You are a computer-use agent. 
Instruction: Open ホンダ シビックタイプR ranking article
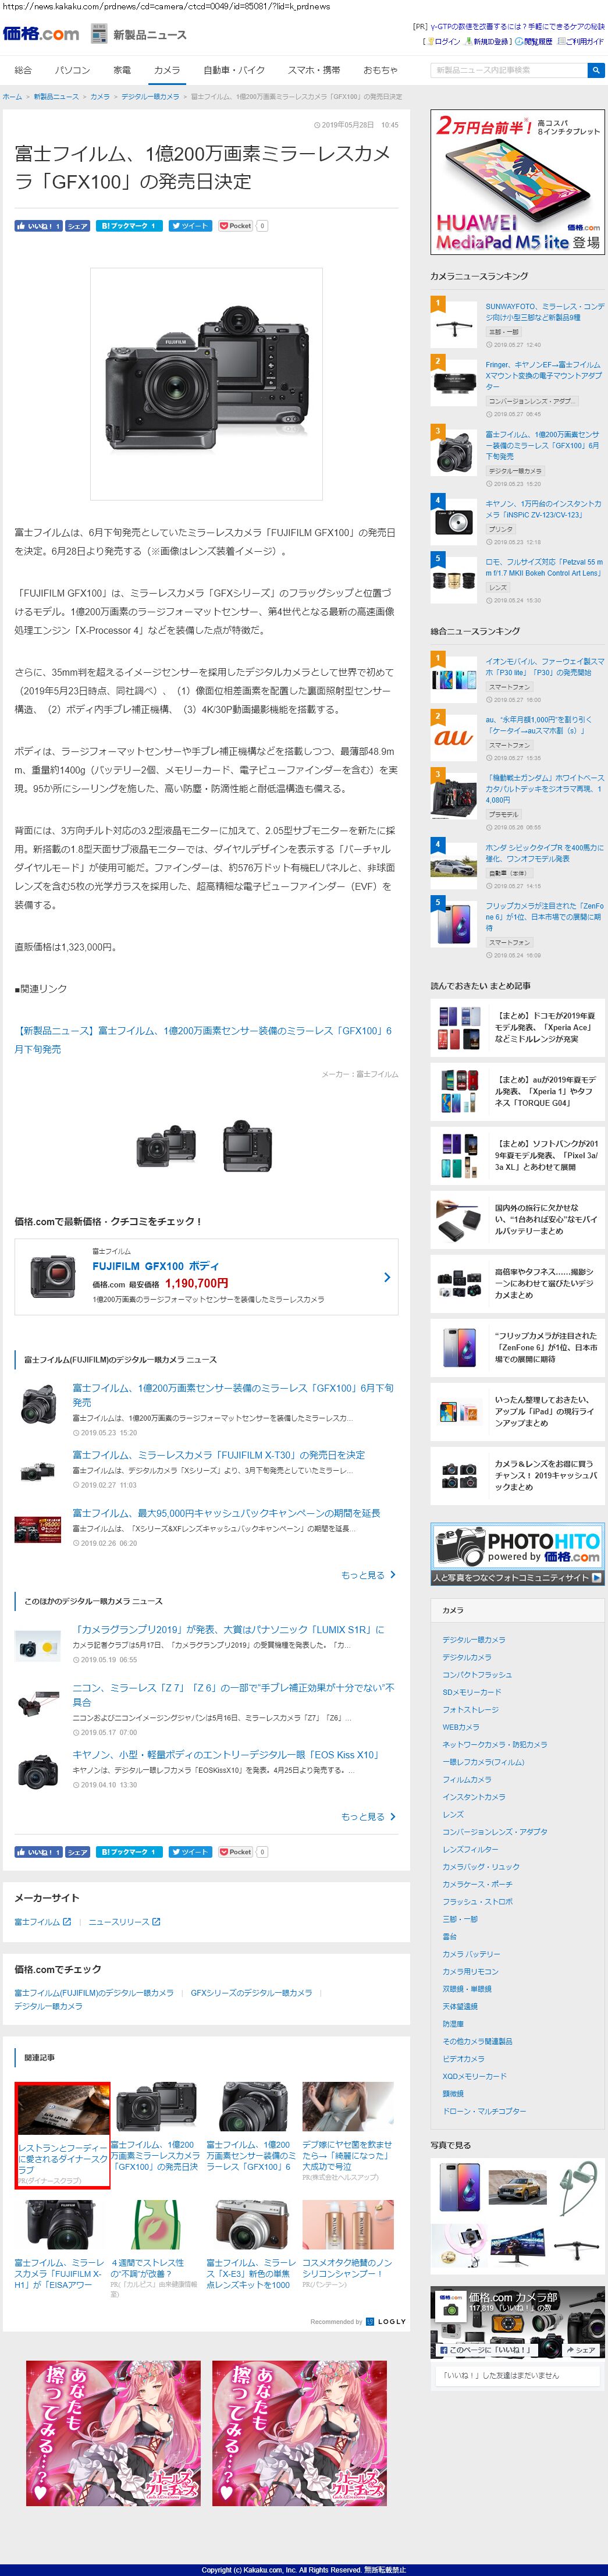pos(544,852)
